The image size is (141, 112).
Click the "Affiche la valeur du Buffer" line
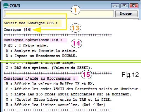point(50,84)
